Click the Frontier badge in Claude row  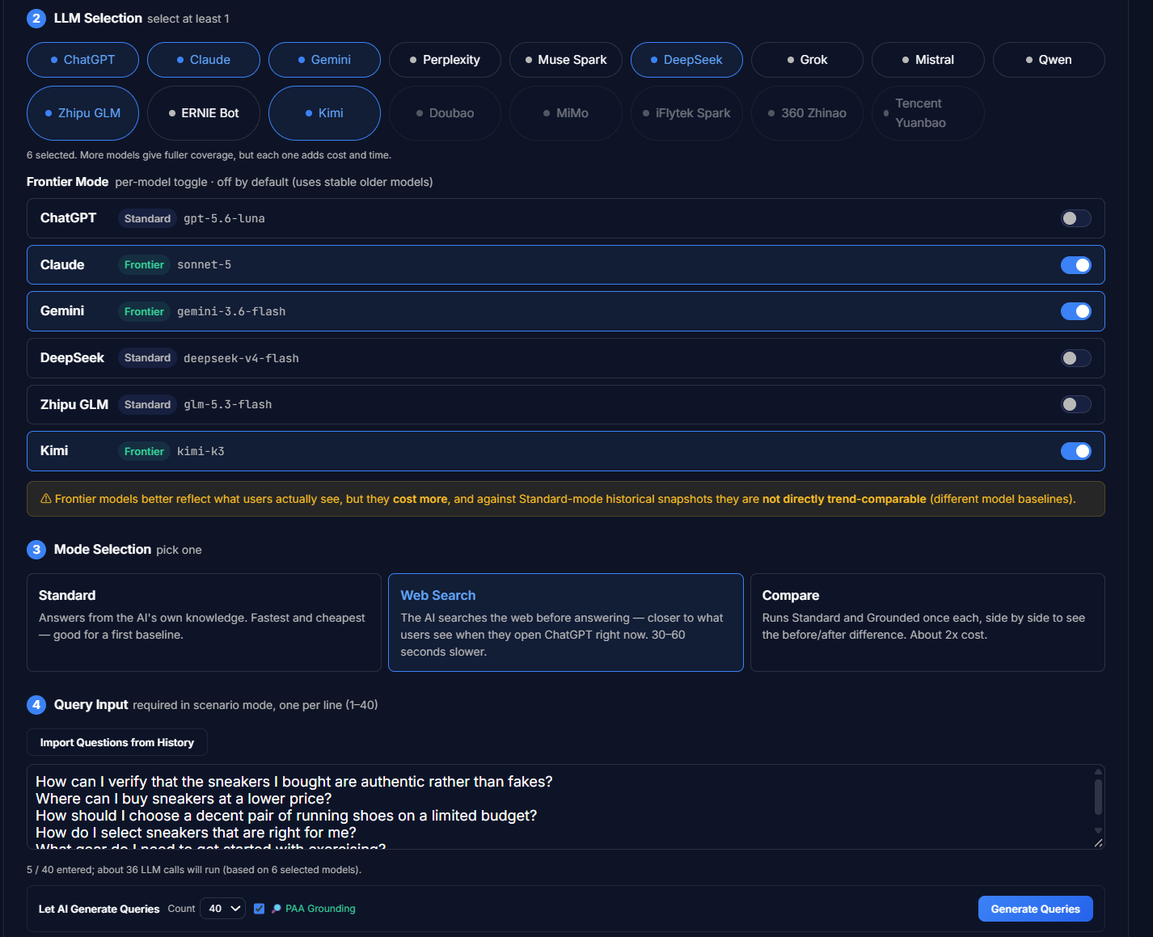coord(144,265)
